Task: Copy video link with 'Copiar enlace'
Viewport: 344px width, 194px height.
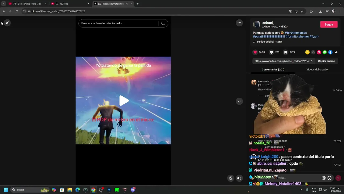Action: point(326,61)
